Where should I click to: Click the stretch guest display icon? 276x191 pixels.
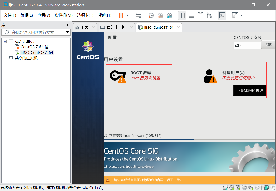pyautogui.click(x=235, y=15)
